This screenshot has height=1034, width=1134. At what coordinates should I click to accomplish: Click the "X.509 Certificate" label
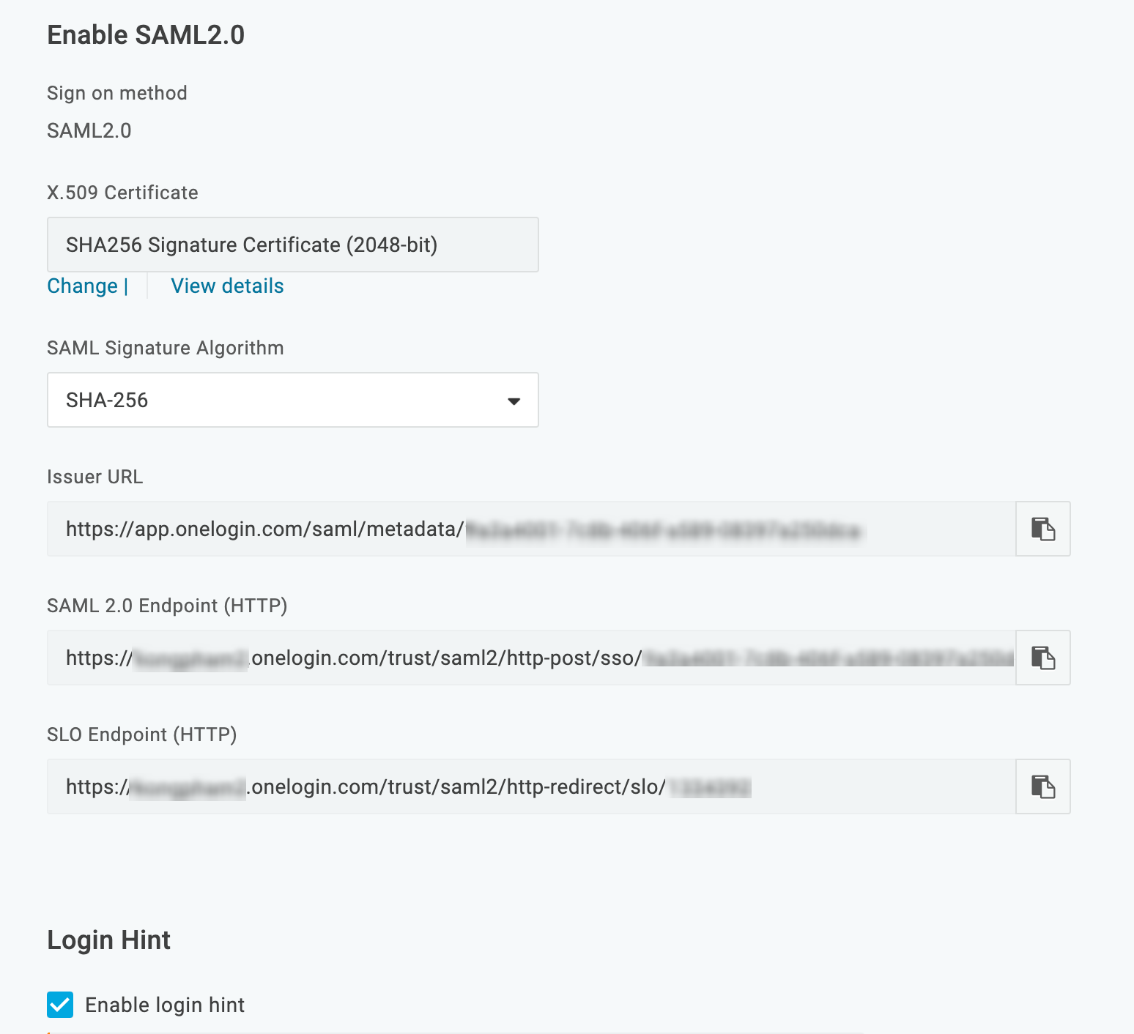pyautogui.click(x=122, y=193)
